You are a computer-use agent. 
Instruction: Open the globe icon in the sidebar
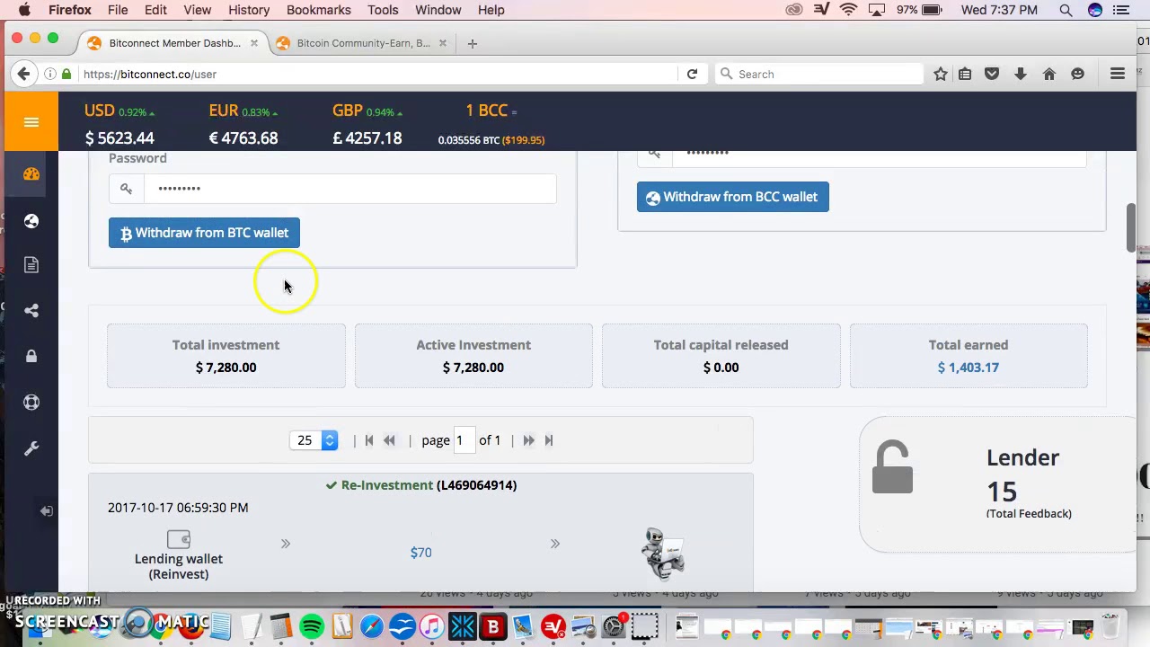pyautogui.click(x=31, y=221)
